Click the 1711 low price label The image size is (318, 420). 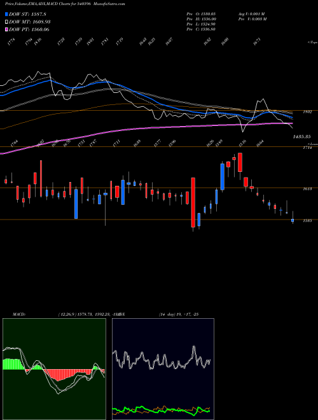tap(116, 143)
